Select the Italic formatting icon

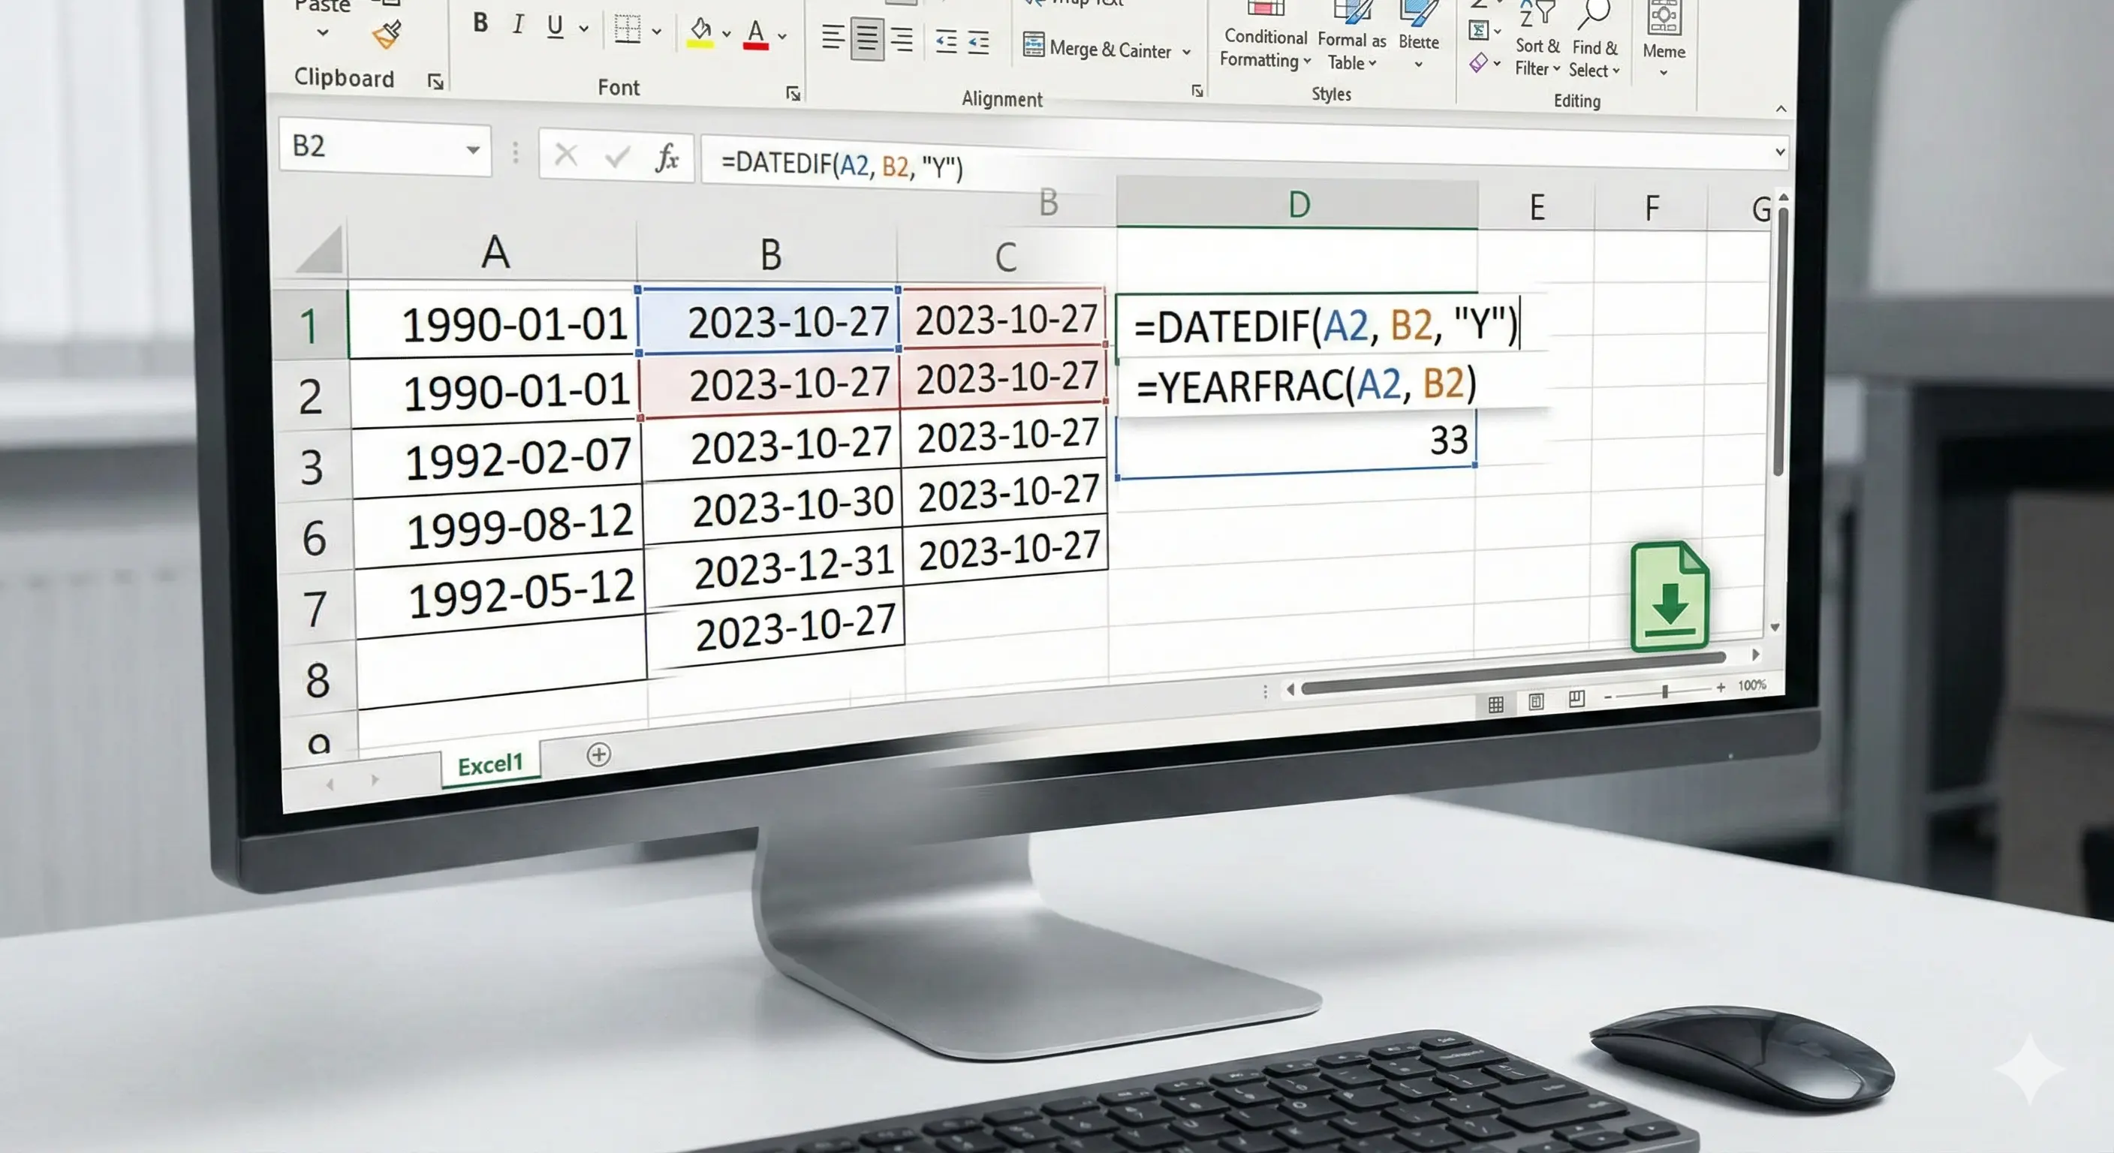coord(518,25)
